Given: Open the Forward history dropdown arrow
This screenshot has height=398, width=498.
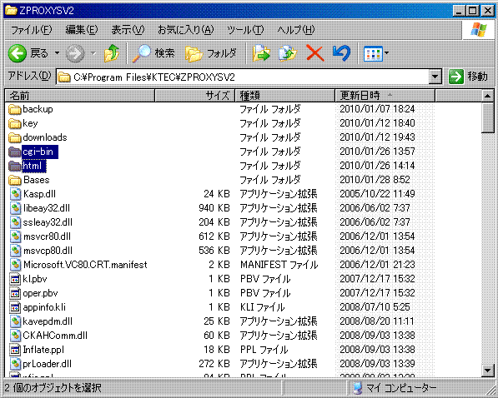Looking at the screenshot, I should [x=93, y=53].
